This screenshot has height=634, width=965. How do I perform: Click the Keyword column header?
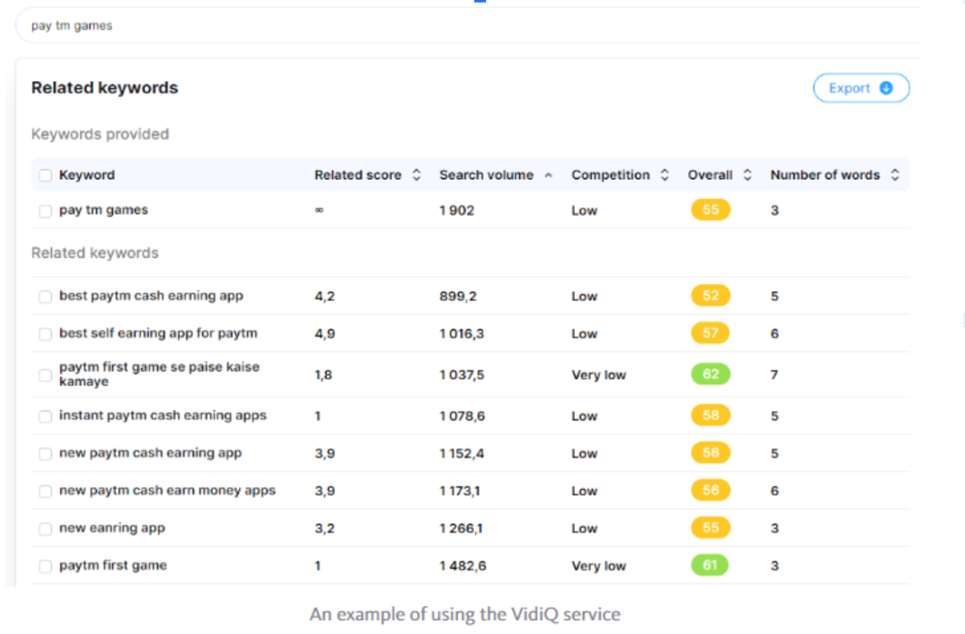tap(87, 175)
